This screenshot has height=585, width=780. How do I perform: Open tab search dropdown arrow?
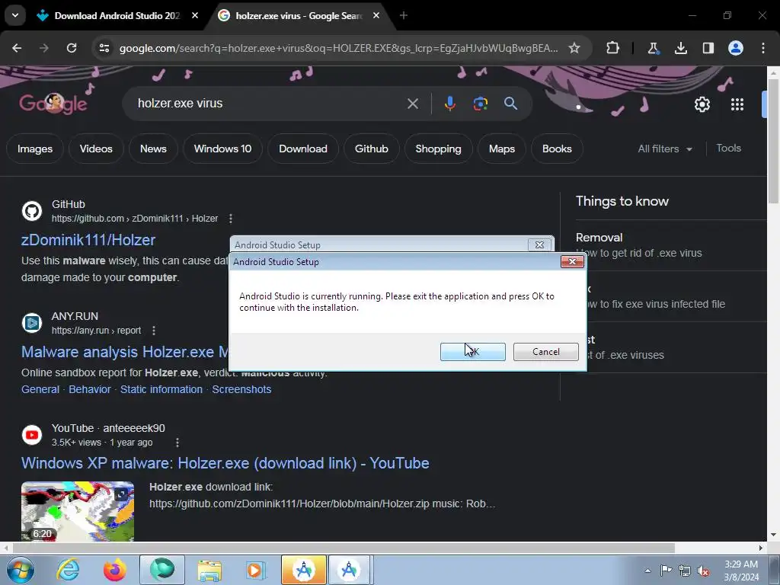(x=15, y=15)
